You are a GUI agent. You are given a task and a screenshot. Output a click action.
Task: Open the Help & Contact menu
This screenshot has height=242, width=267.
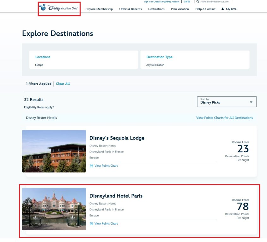[205, 9]
